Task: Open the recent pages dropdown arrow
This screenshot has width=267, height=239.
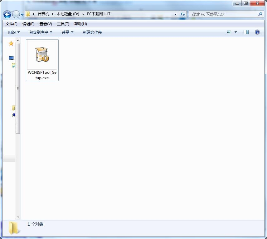Action: point(22,15)
